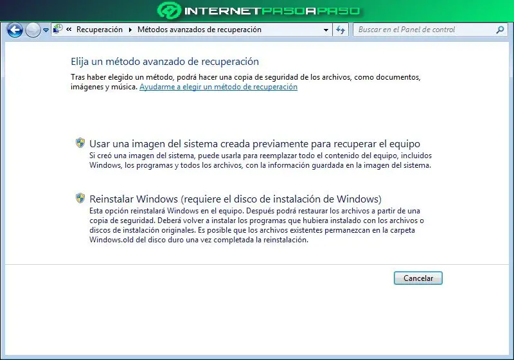The image size is (514, 360).
Task: Select the Recuperación breadcrumb
Action: coord(100,30)
